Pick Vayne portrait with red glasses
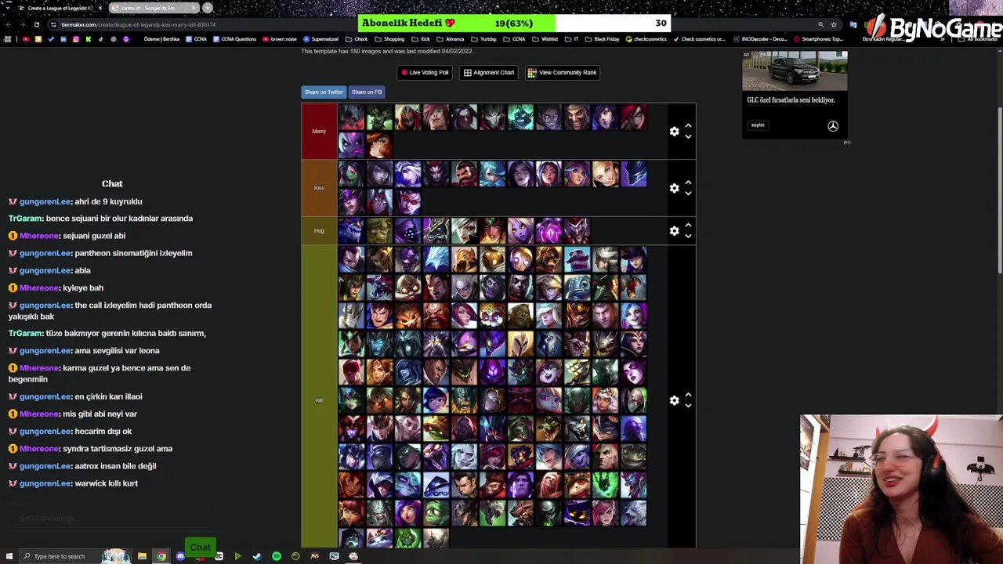The width and height of the screenshot is (1003, 564). tap(407, 202)
